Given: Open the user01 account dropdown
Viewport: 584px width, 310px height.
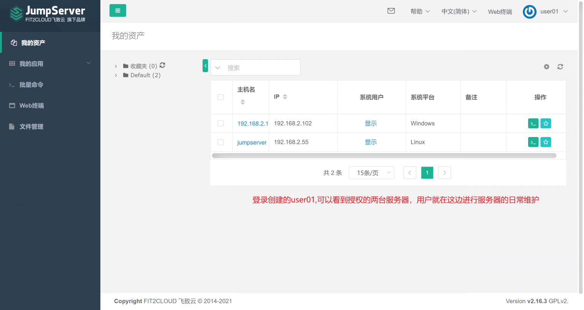Looking at the screenshot, I should (x=554, y=11).
